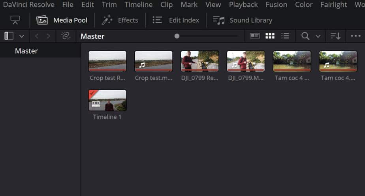
Task: Toggle the Effects panel
Action: point(120,20)
